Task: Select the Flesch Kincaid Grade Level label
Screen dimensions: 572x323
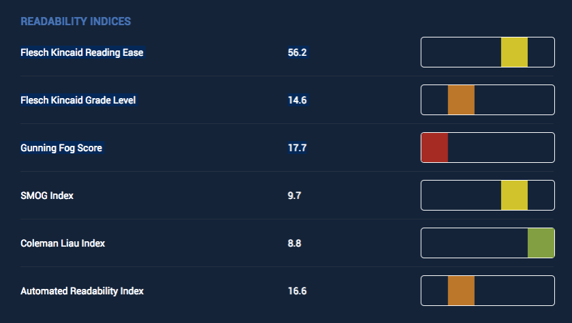Action: (78, 100)
